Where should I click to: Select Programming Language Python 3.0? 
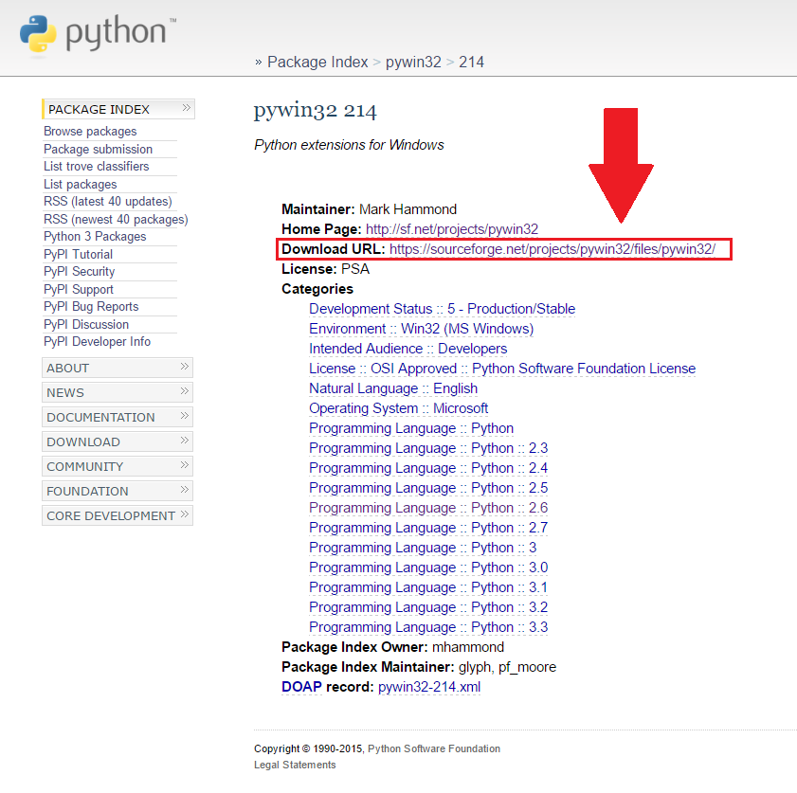click(x=428, y=568)
